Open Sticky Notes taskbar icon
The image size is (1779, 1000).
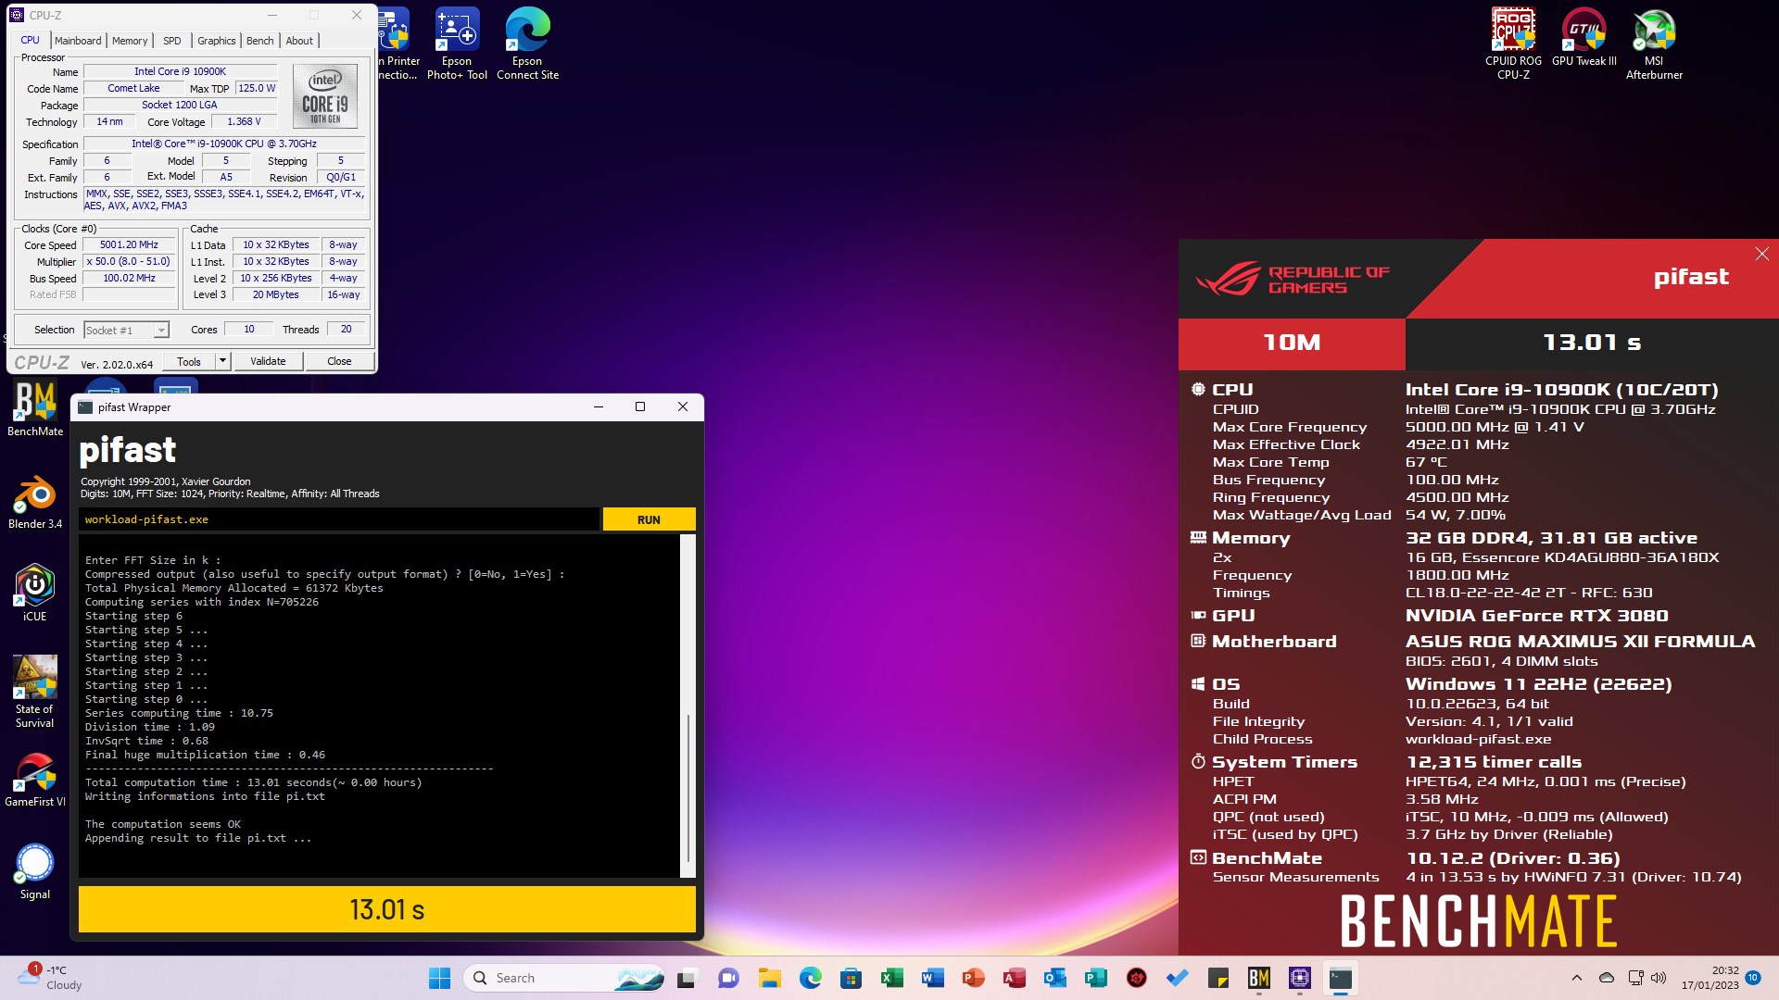(x=1218, y=978)
